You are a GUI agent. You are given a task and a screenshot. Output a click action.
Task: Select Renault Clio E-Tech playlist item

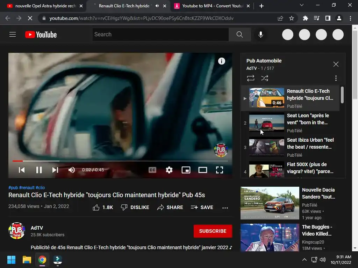point(290,98)
